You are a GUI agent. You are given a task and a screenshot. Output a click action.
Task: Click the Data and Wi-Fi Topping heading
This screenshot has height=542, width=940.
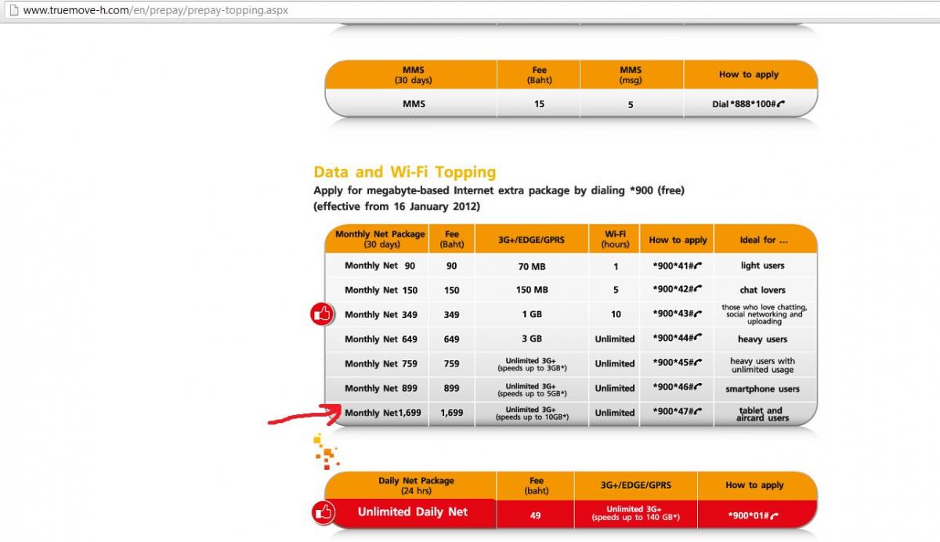(404, 172)
